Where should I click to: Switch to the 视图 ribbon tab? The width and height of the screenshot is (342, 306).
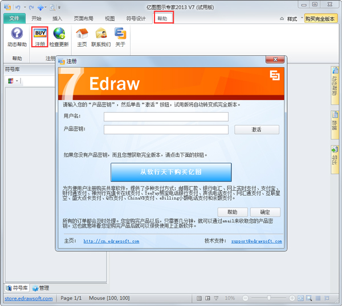(109, 19)
